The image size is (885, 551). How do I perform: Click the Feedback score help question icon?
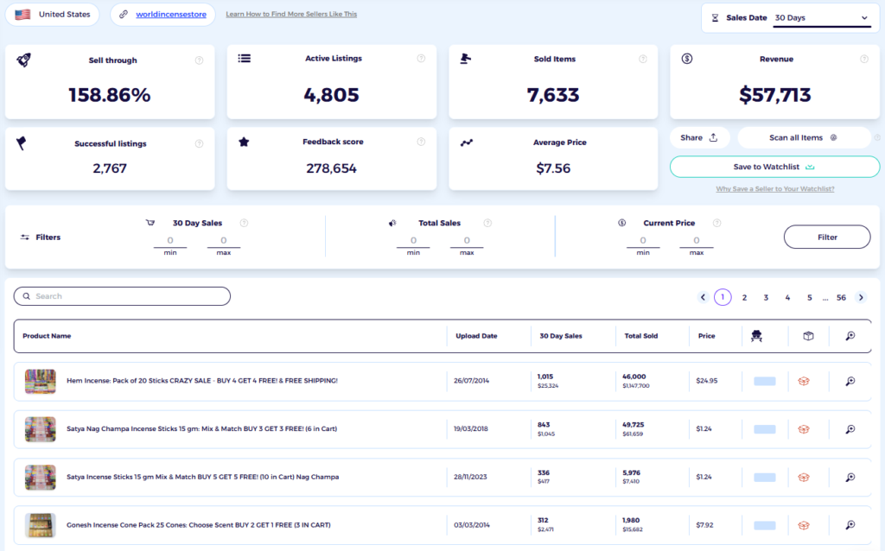click(x=421, y=142)
